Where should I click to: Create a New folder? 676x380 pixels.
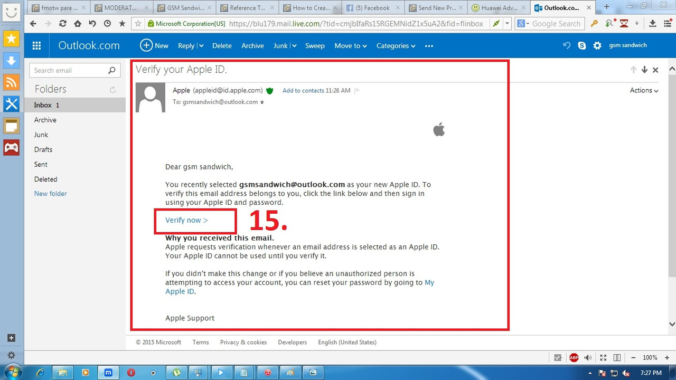[50, 194]
